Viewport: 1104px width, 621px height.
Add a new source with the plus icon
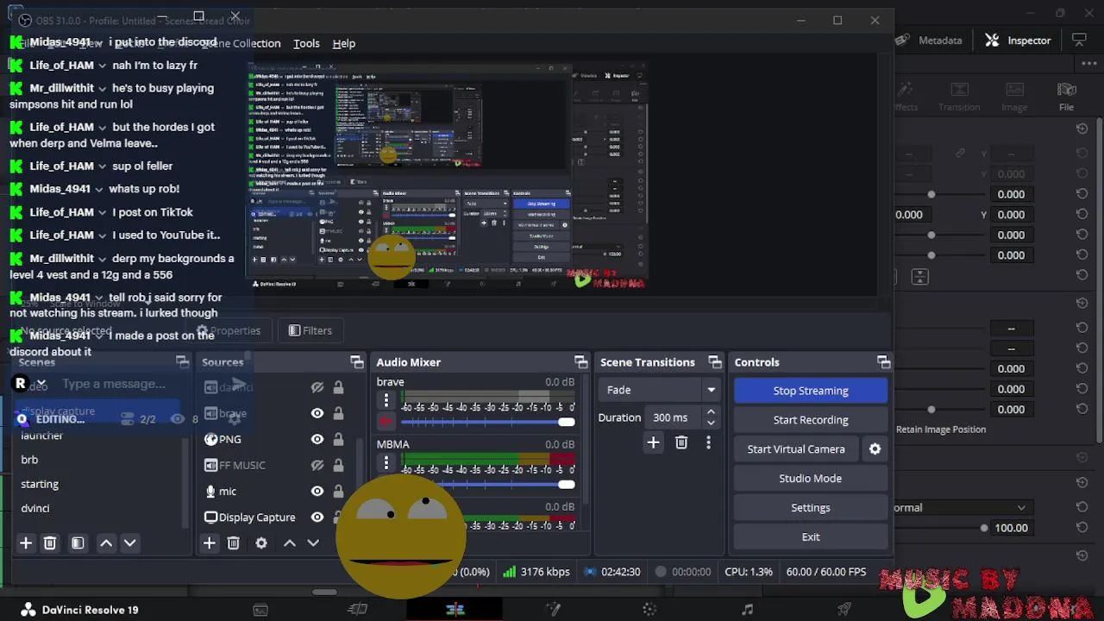[x=209, y=543]
